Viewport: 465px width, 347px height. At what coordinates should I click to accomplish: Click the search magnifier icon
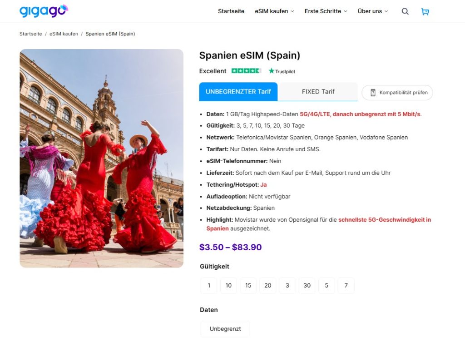click(405, 11)
